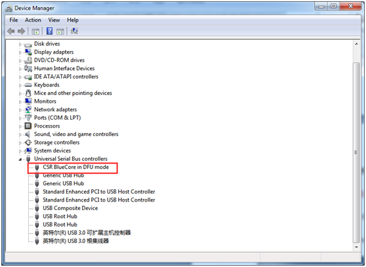Select USB Composite Device entry

click(70, 208)
